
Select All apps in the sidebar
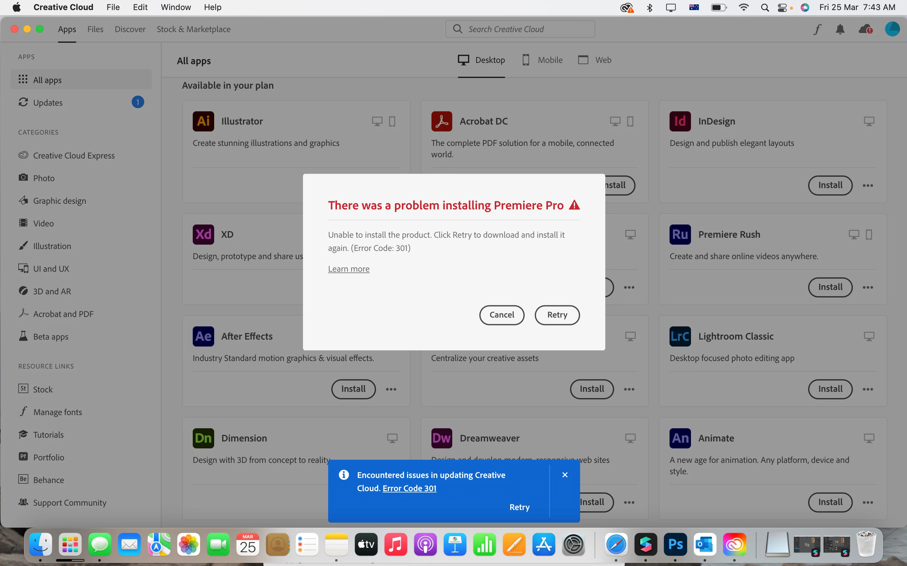(81, 80)
